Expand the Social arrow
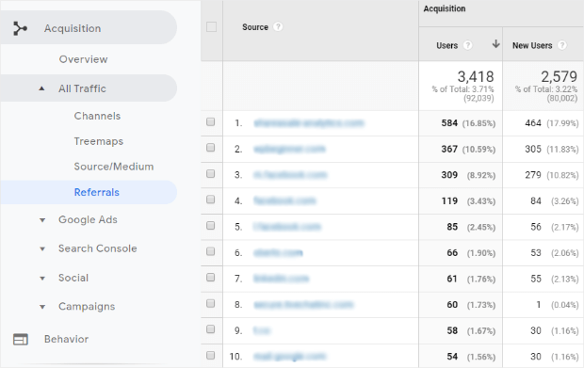The width and height of the screenshot is (584, 368). (x=42, y=279)
